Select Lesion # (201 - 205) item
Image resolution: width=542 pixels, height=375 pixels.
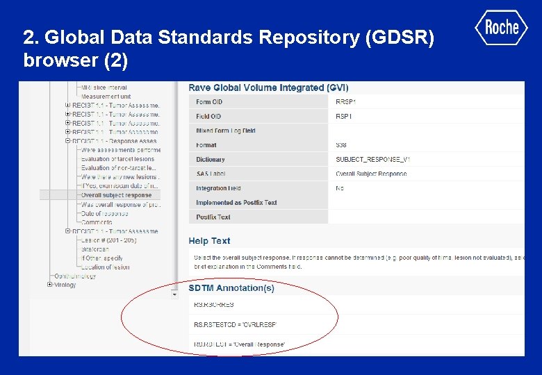click(108, 240)
